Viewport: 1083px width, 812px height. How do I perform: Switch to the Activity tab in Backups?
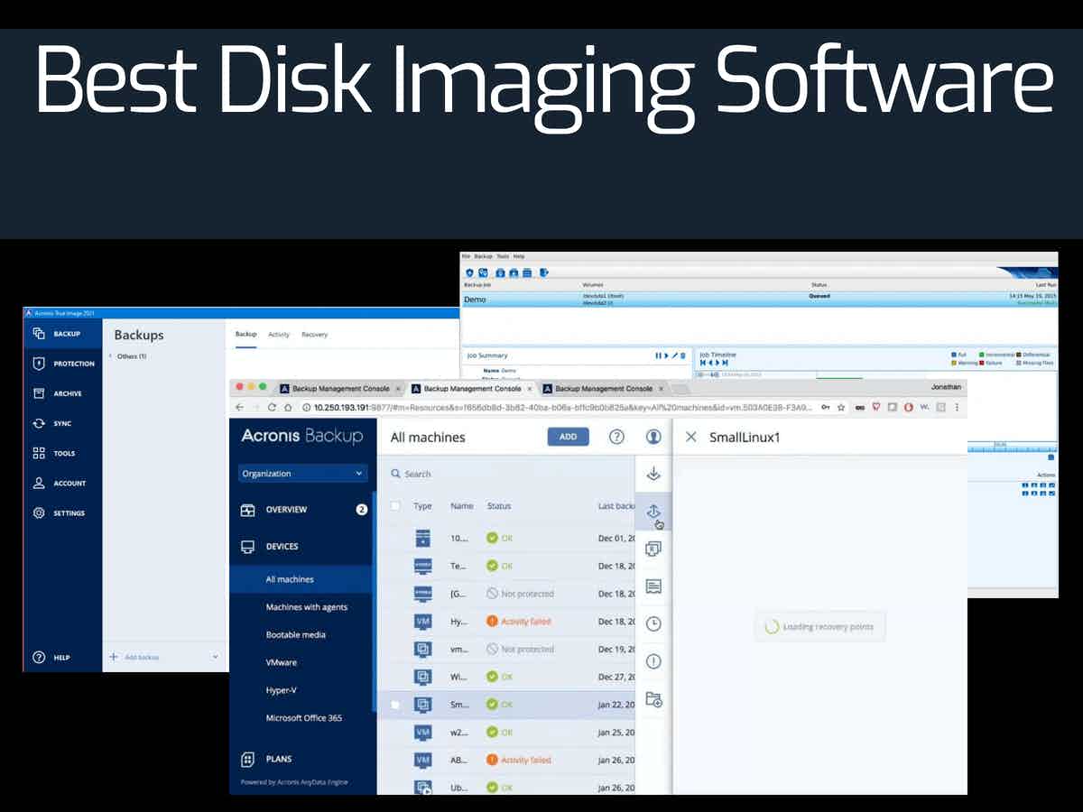[x=279, y=334]
